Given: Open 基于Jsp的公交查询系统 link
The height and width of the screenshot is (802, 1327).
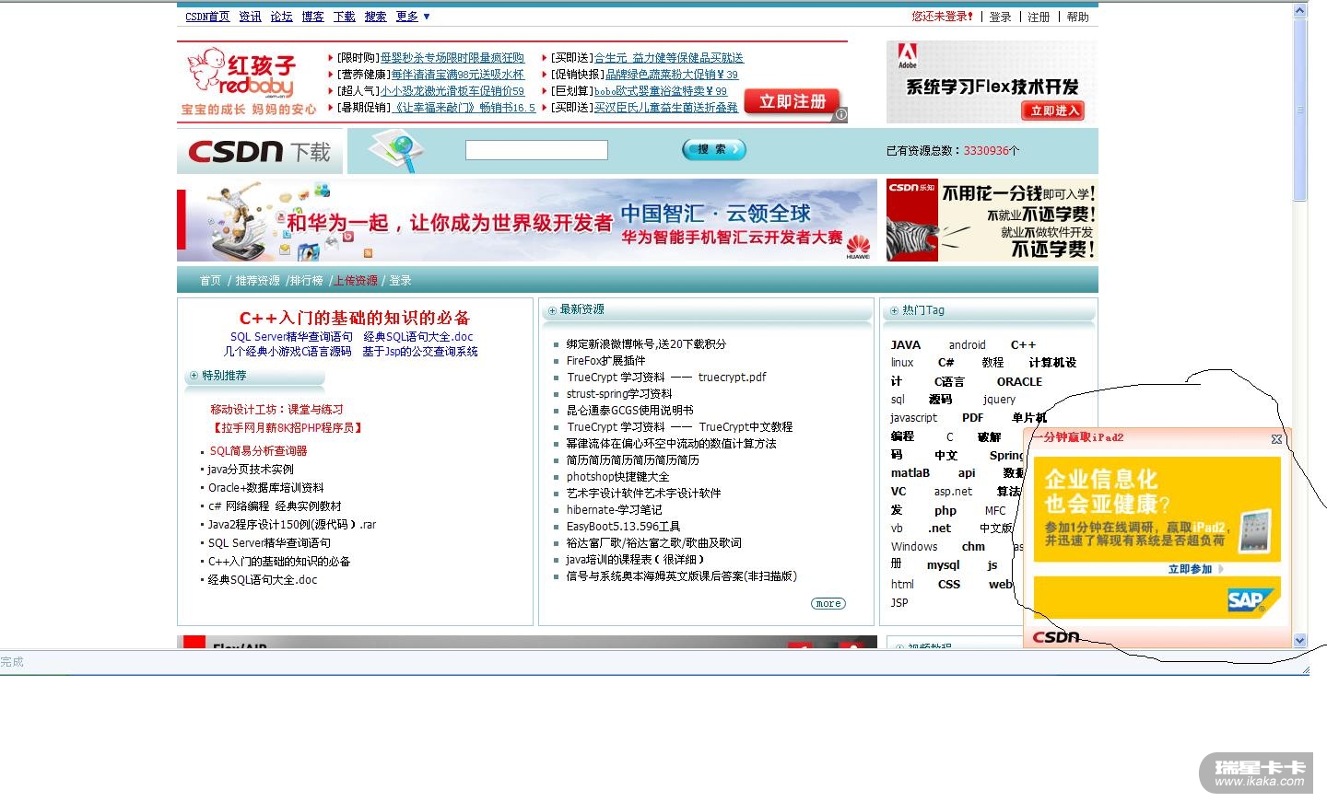Looking at the screenshot, I should pos(420,352).
